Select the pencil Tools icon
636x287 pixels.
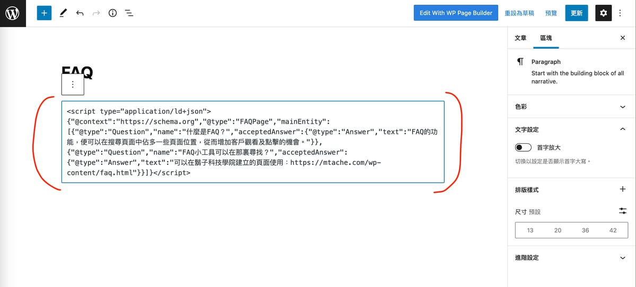(x=63, y=13)
